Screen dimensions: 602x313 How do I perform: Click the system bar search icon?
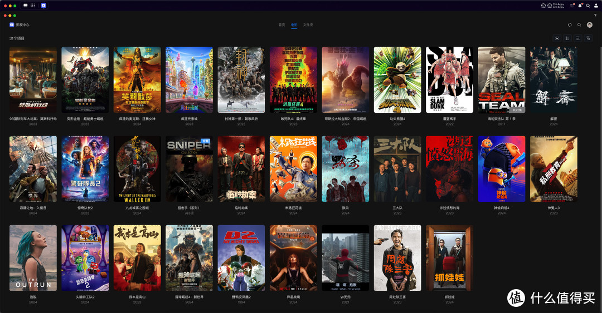pyautogui.click(x=588, y=6)
